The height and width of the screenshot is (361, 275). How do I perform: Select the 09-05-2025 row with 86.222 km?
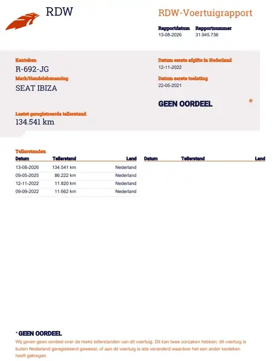(76, 176)
